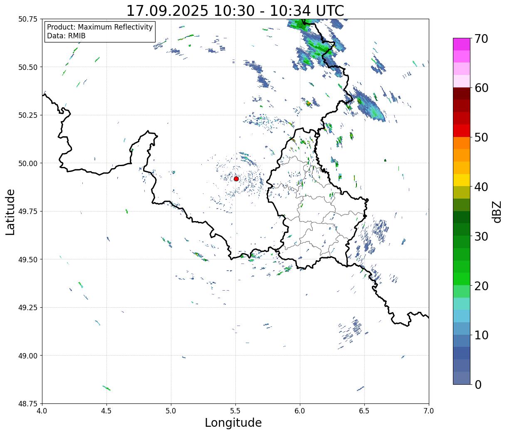Click the 50.25 latitude tick label
Viewport: 507px width, 433px height.
(x=28, y=115)
